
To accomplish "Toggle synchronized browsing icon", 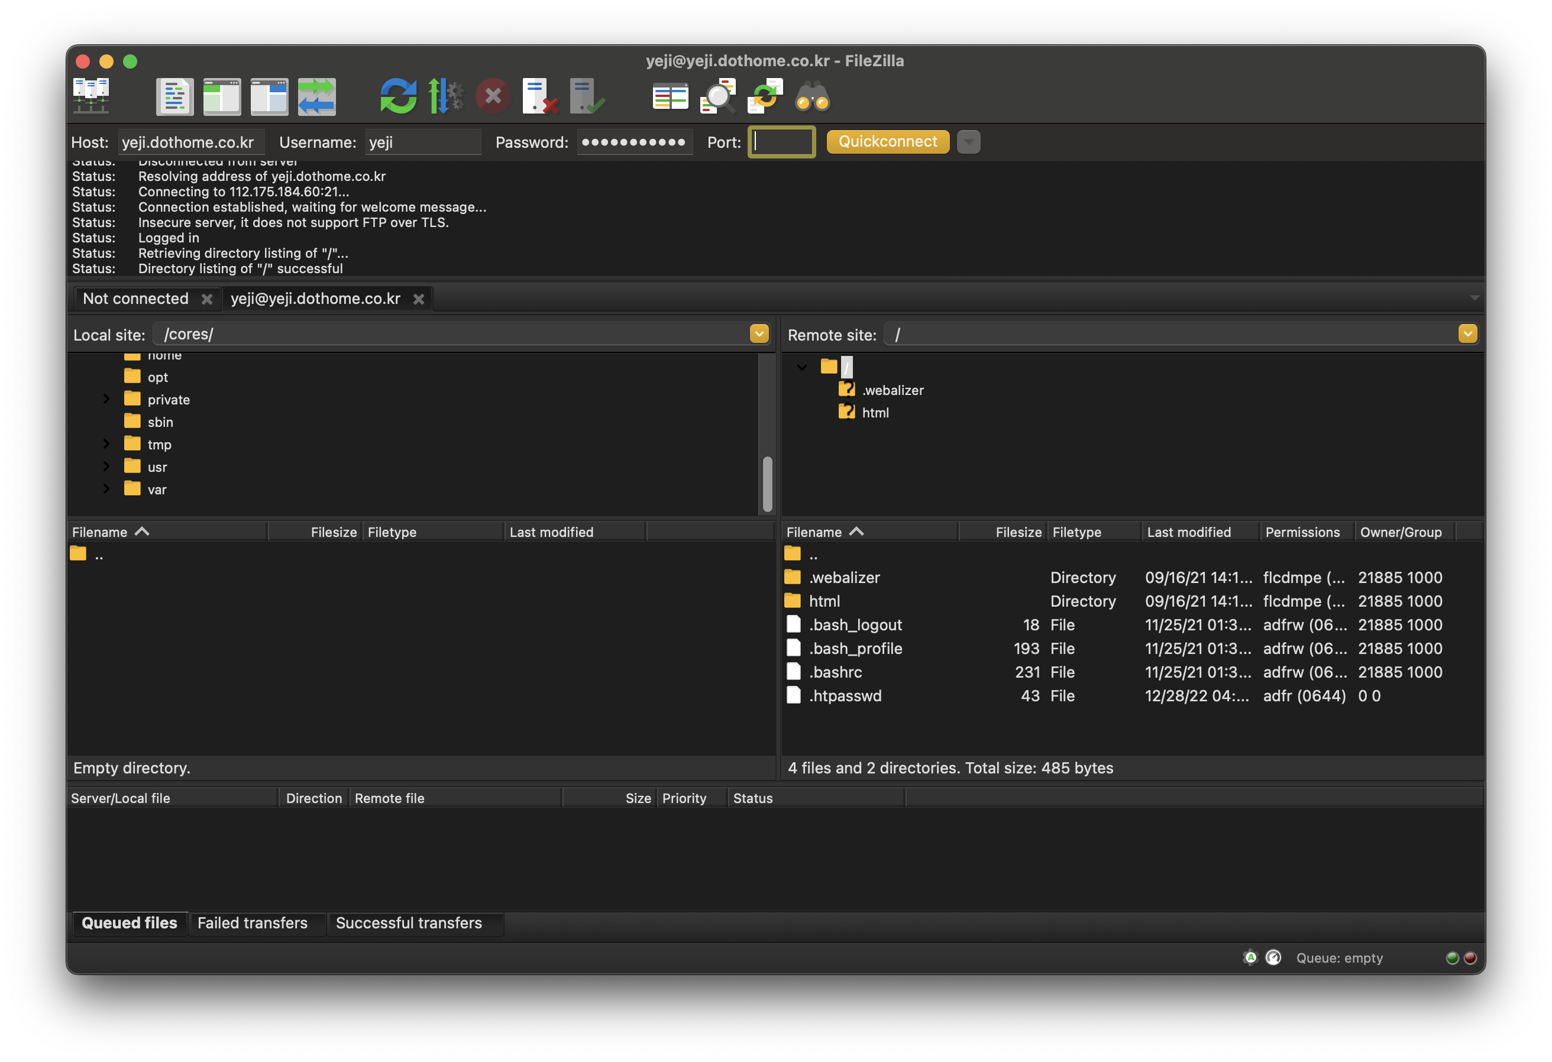I will pyautogui.click(x=765, y=96).
